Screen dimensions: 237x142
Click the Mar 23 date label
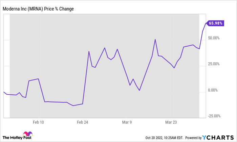(171, 122)
